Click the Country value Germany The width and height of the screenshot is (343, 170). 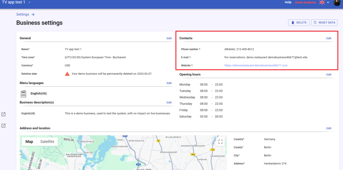[270, 139]
